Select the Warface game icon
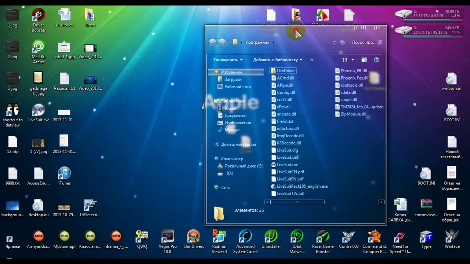The width and height of the screenshot is (470, 264). click(452, 239)
